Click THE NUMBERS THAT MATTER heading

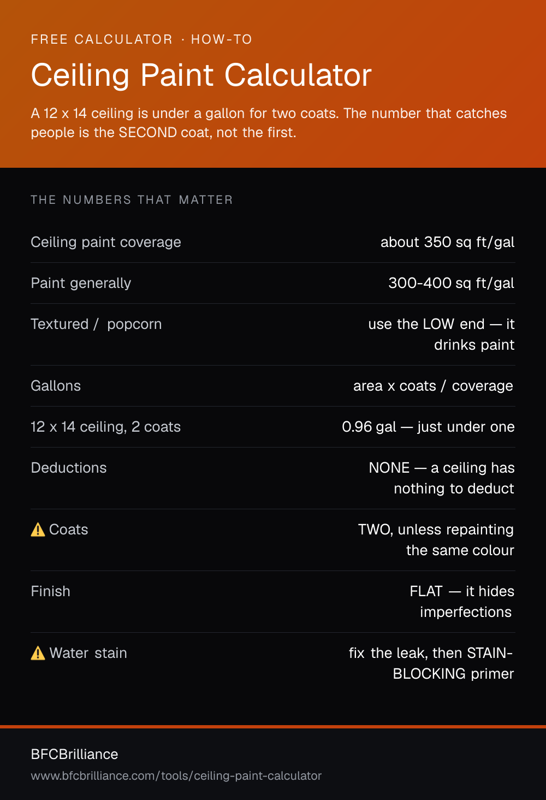[132, 200]
